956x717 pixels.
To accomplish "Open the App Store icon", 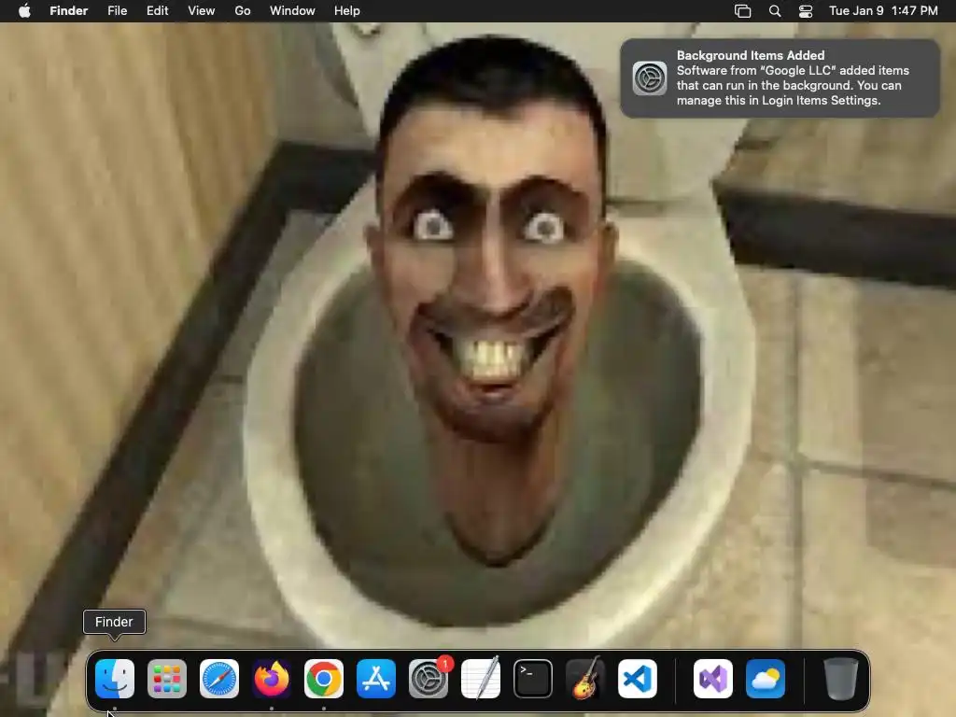I will coord(376,679).
